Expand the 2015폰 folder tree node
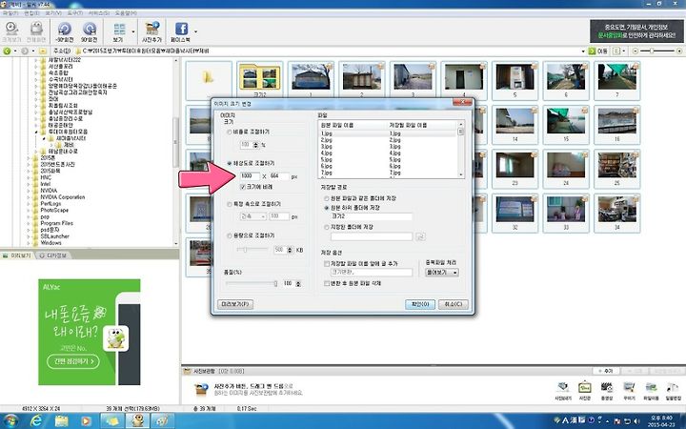 tap(29, 158)
